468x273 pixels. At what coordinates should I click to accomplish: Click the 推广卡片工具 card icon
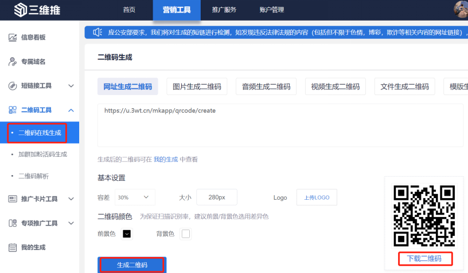13,199
